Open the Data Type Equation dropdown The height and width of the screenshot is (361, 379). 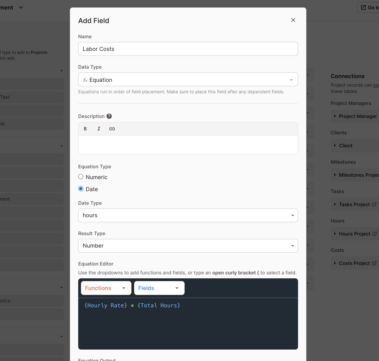click(188, 80)
